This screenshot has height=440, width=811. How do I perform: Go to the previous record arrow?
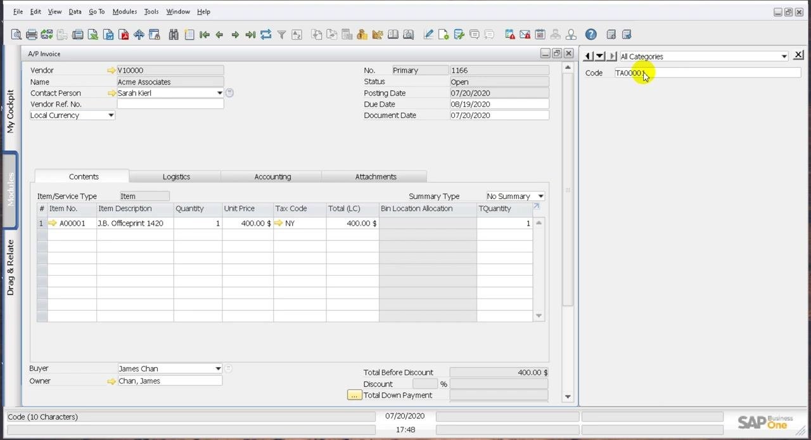click(219, 34)
